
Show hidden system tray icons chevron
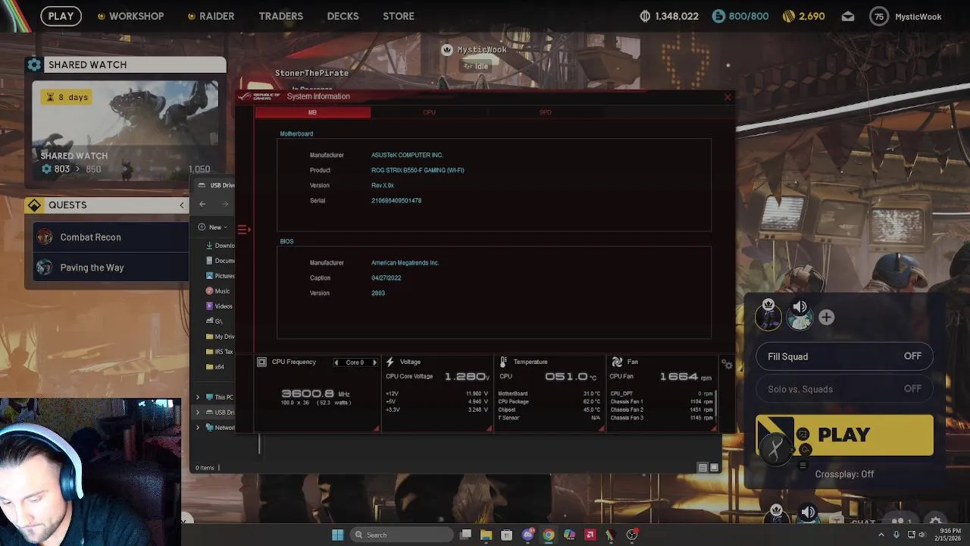pos(881,535)
